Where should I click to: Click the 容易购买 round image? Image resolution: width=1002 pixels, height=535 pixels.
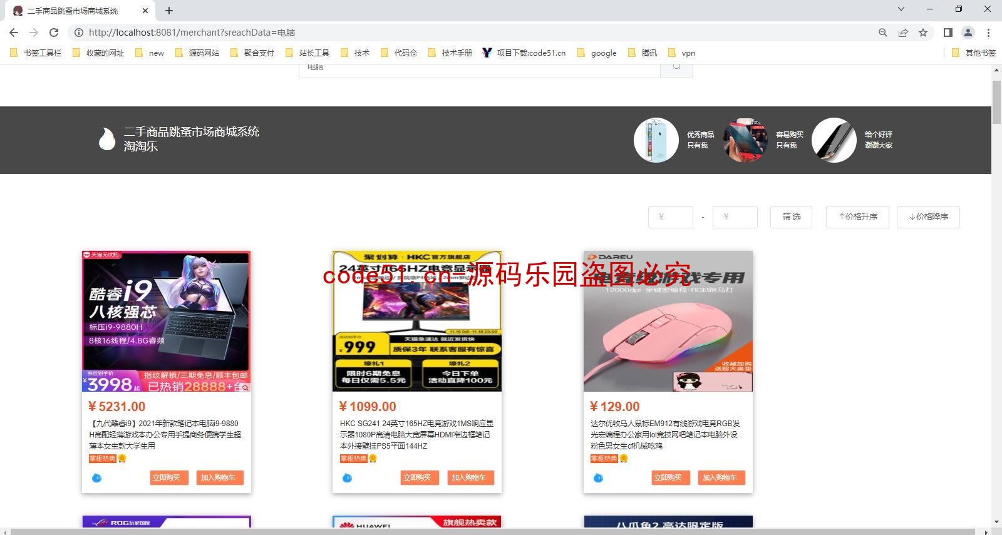[745, 140]
